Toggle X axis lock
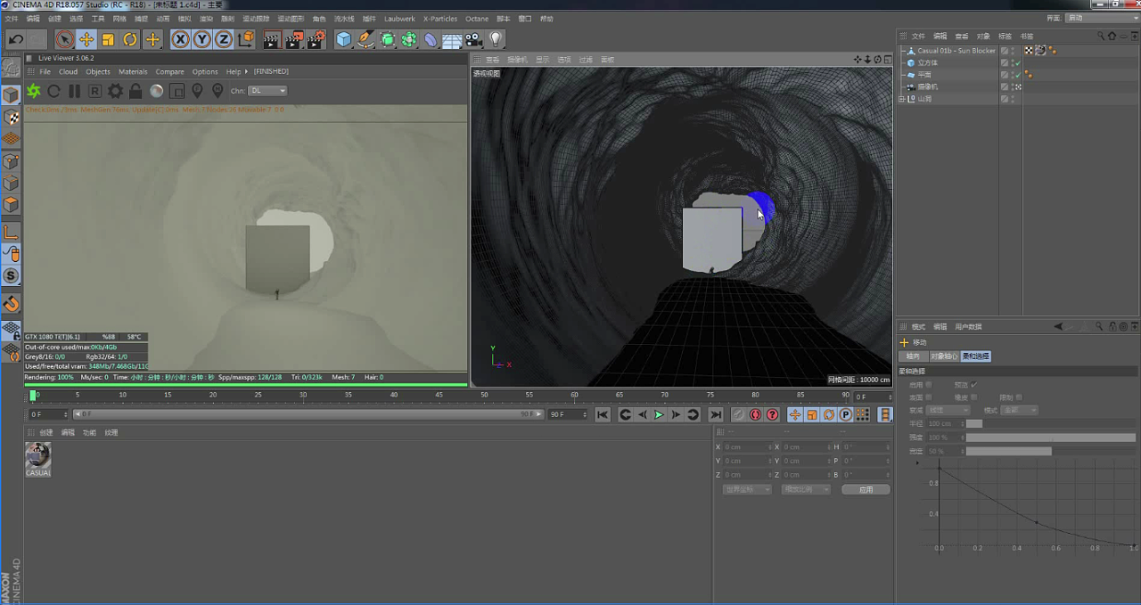This screenshot has width=1141, height=605. click(x=180, y=39)
